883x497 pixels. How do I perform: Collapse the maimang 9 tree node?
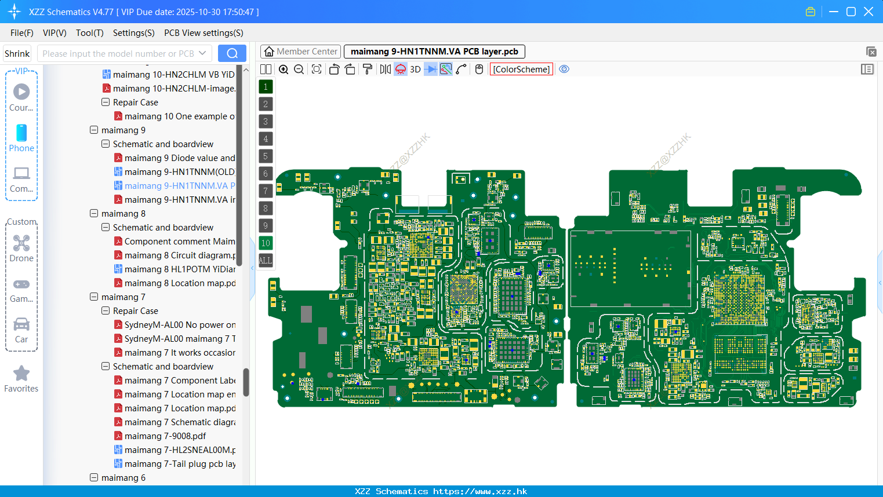93,130
